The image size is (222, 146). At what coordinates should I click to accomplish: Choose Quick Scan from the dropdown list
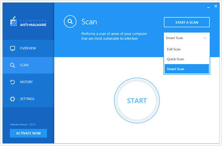pyautogui.click(x=187, y=59)
